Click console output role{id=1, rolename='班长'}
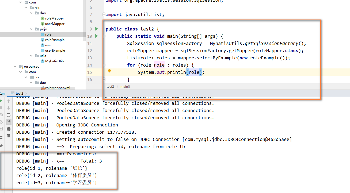 52,168
